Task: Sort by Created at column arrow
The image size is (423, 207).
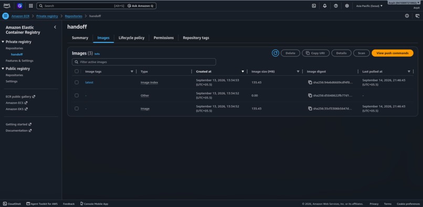Action: pos(242,71)
